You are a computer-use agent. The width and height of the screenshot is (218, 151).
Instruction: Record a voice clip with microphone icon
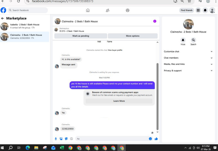coord(56,139)
